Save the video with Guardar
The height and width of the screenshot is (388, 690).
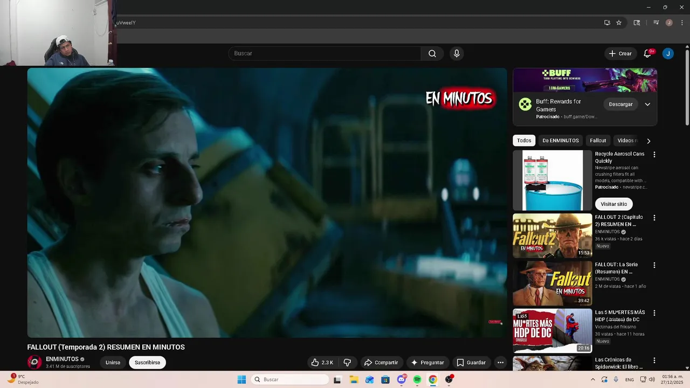471,363
